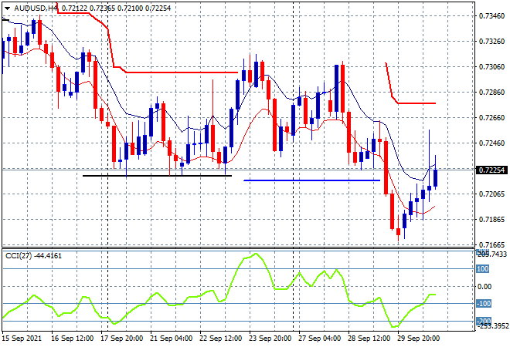
Task: Click the 29 Sep 20:00 time label
Action: coord(418,339)
